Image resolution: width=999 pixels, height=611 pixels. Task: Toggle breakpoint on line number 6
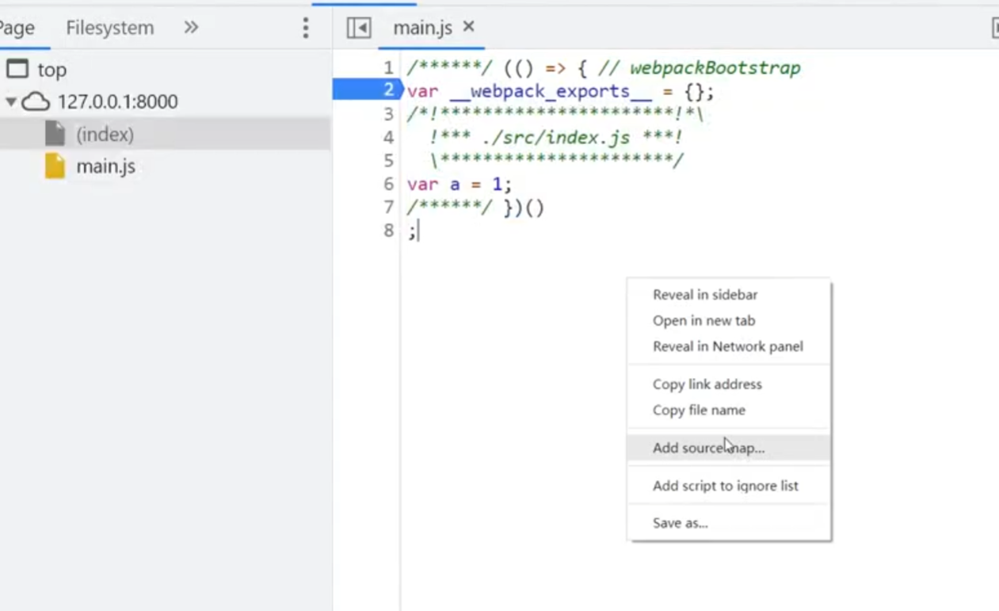(x=387, y=184)
